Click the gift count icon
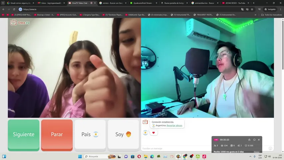 [x=233, y=145]
